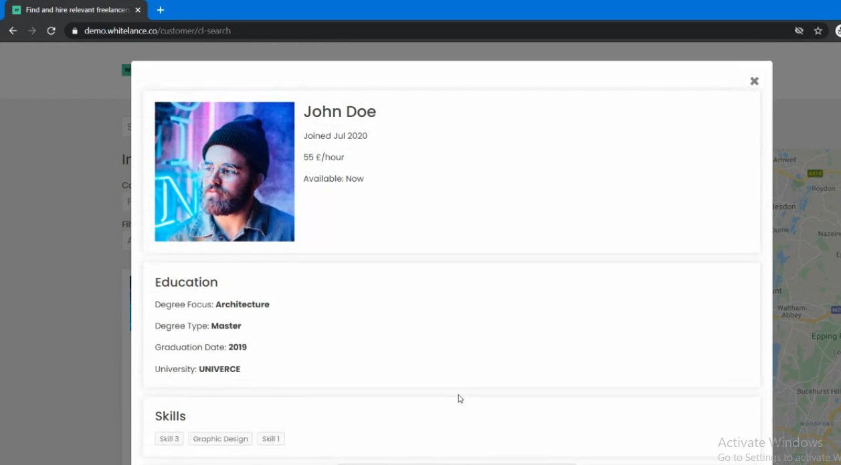This screenshot has width=841, height=465.
Task: Bookmark this page with the star icon
Action: point(818,31)
